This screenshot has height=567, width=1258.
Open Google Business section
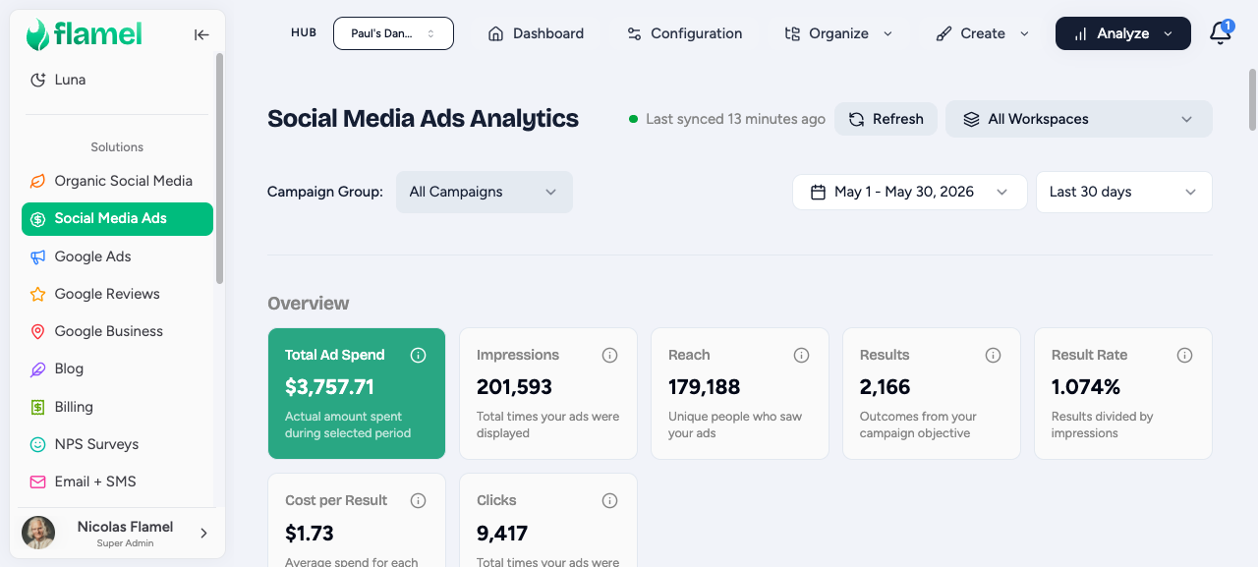[x=117, y=331]
